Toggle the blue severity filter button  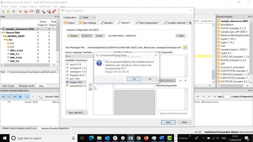tap(20, 97)
